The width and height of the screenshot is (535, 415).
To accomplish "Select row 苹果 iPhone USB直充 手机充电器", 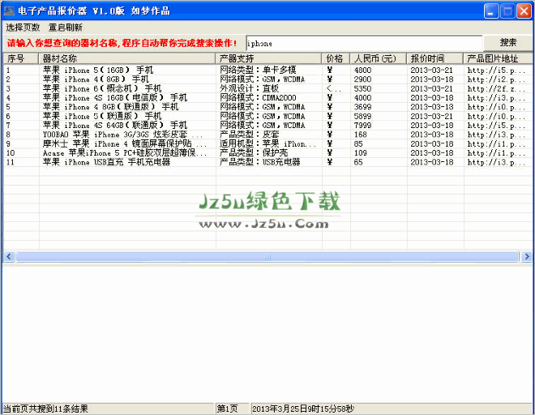I will click(x=267, y=162).
